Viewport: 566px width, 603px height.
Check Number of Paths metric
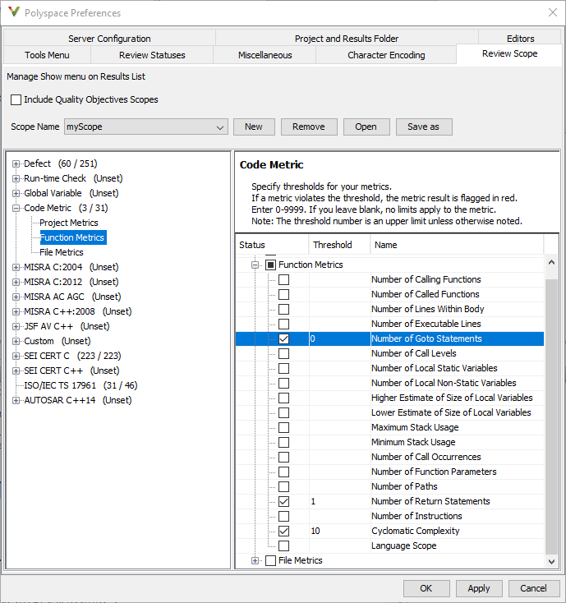pyautogui.click(x=283, y=487)
